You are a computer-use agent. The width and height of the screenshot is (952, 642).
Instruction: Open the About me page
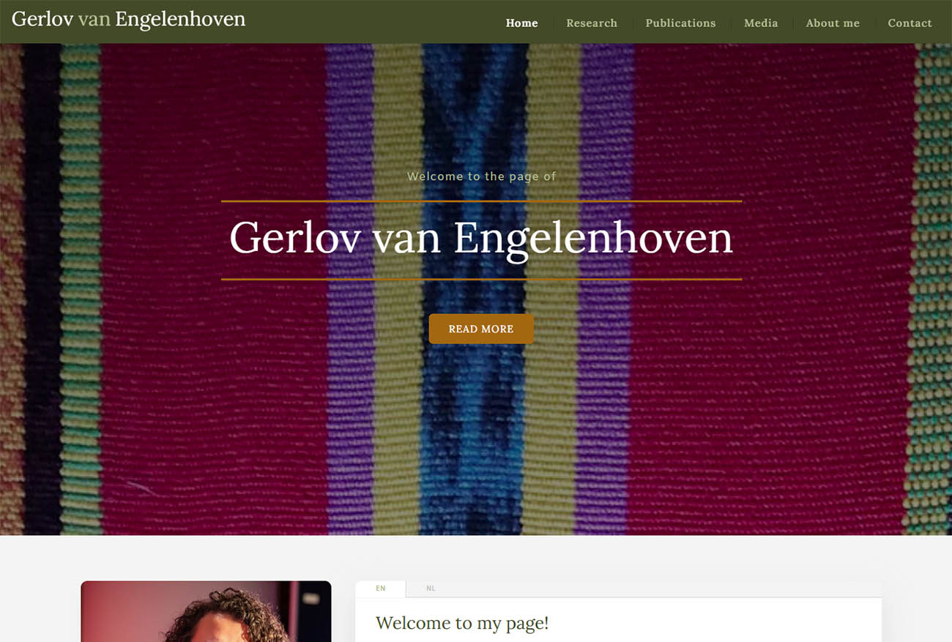[833, 23]
